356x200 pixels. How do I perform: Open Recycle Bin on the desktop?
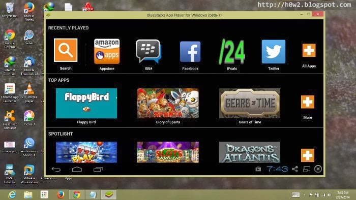click(10, 10)
